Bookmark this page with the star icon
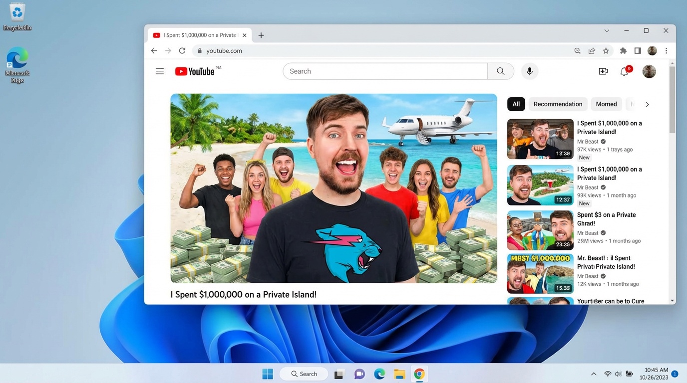The image size is (687, 383). click(606, 50)
